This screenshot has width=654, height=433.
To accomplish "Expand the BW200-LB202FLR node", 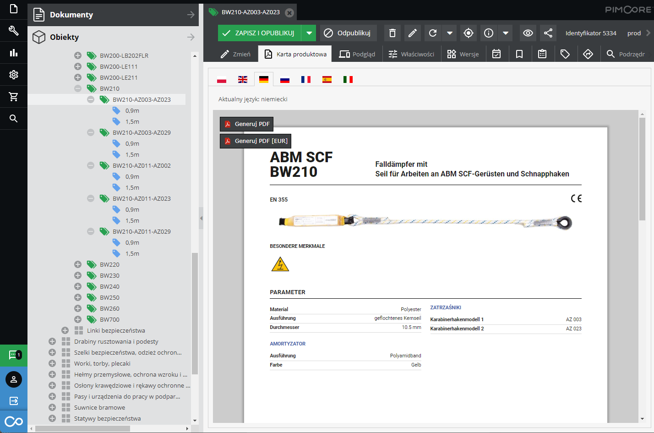I will [x=78, y=55].
